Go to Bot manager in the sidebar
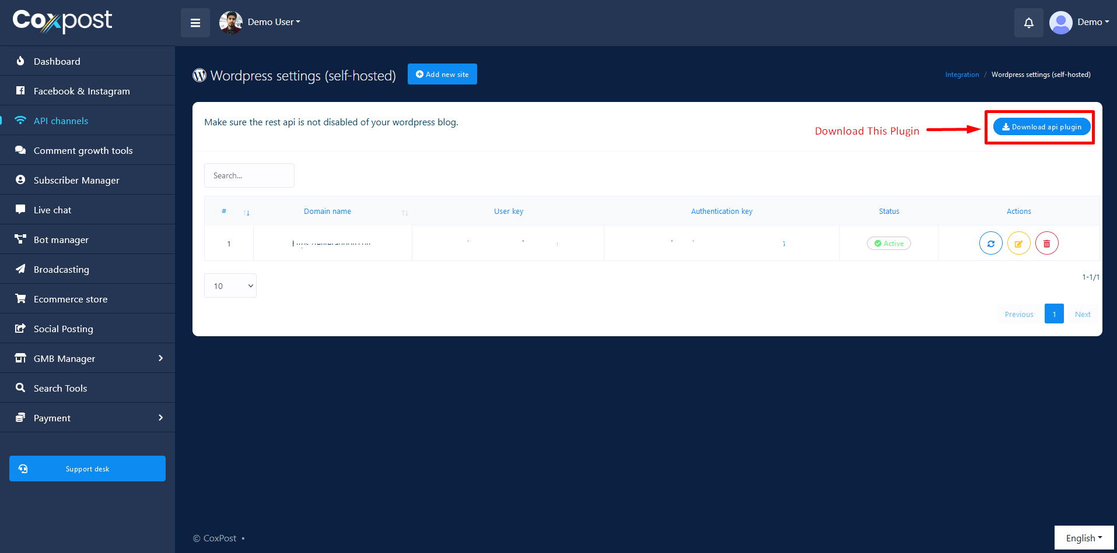Viewport: 1117px width, 553px height. tap(61, 240)
